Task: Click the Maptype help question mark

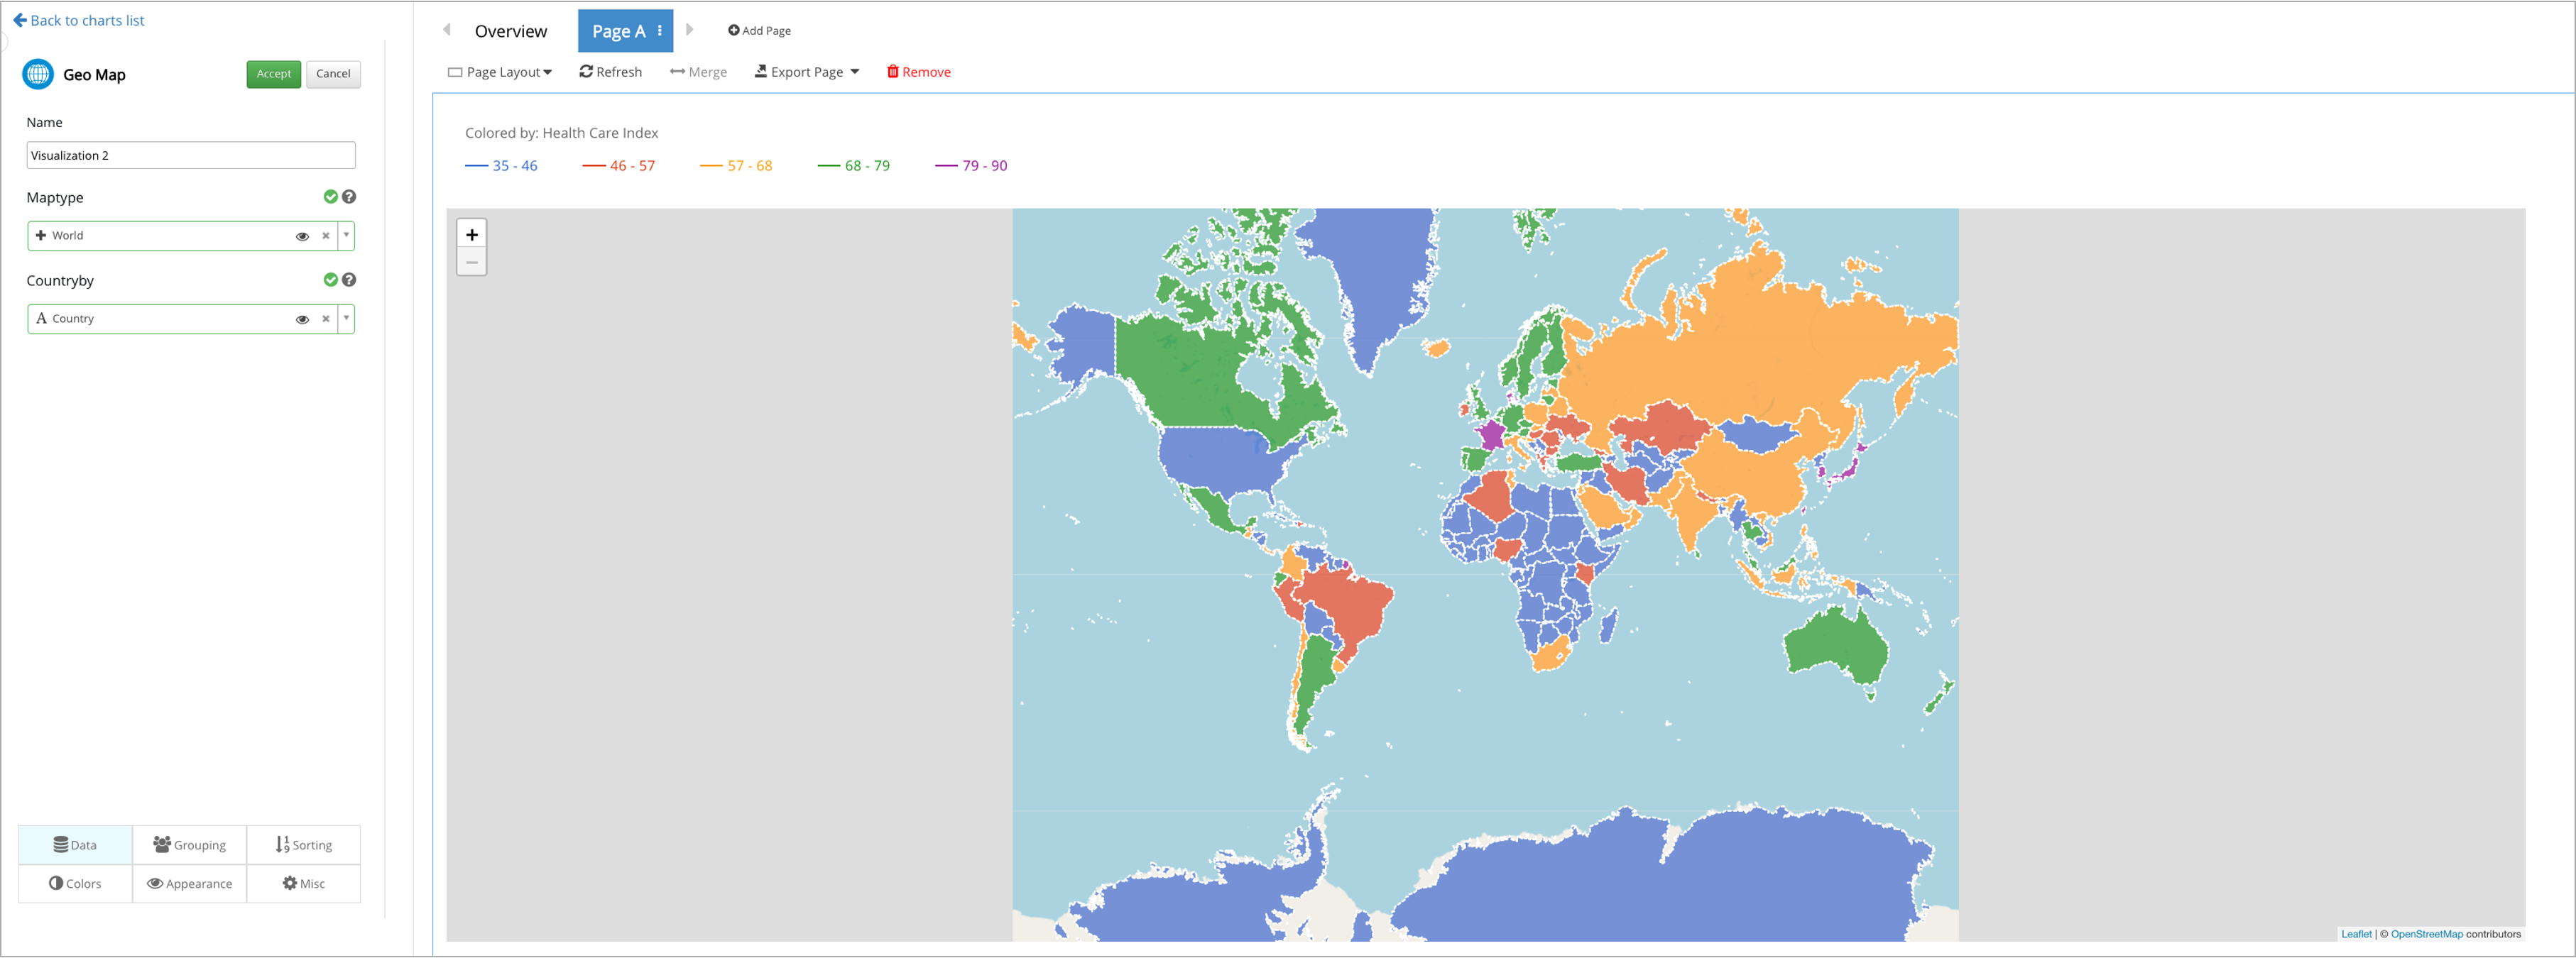Action: click(349, 197)
